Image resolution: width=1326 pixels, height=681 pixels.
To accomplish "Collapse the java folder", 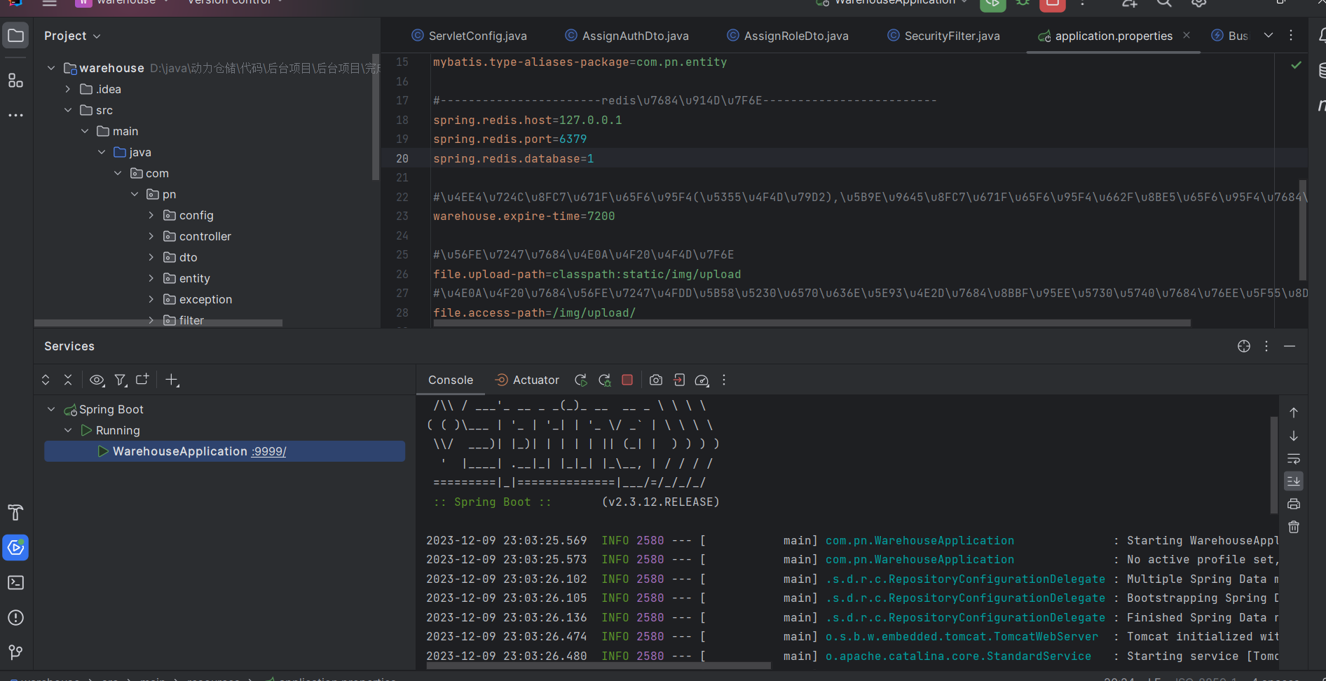I will pos(102,152).
